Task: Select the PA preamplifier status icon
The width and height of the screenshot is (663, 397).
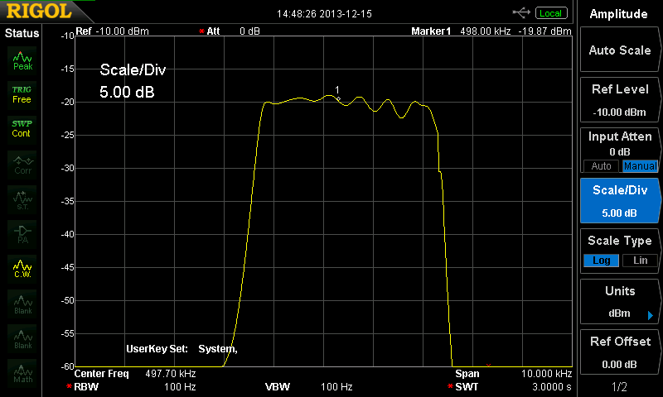Action: pos(22,233)
